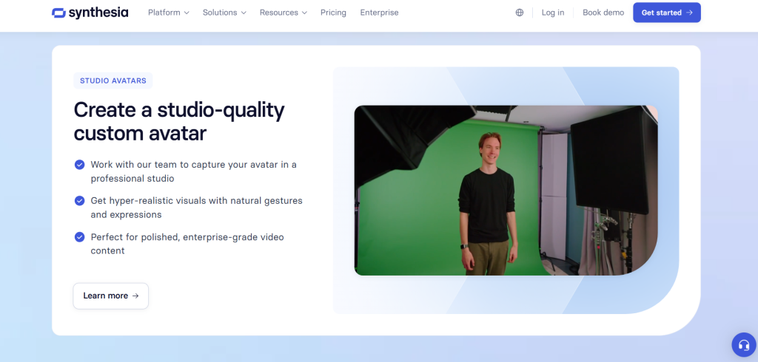Click checkmark icon beside "Get hyper-realistic visuals"
This screenshot has height=362, width=758.
tap(79, 200)
